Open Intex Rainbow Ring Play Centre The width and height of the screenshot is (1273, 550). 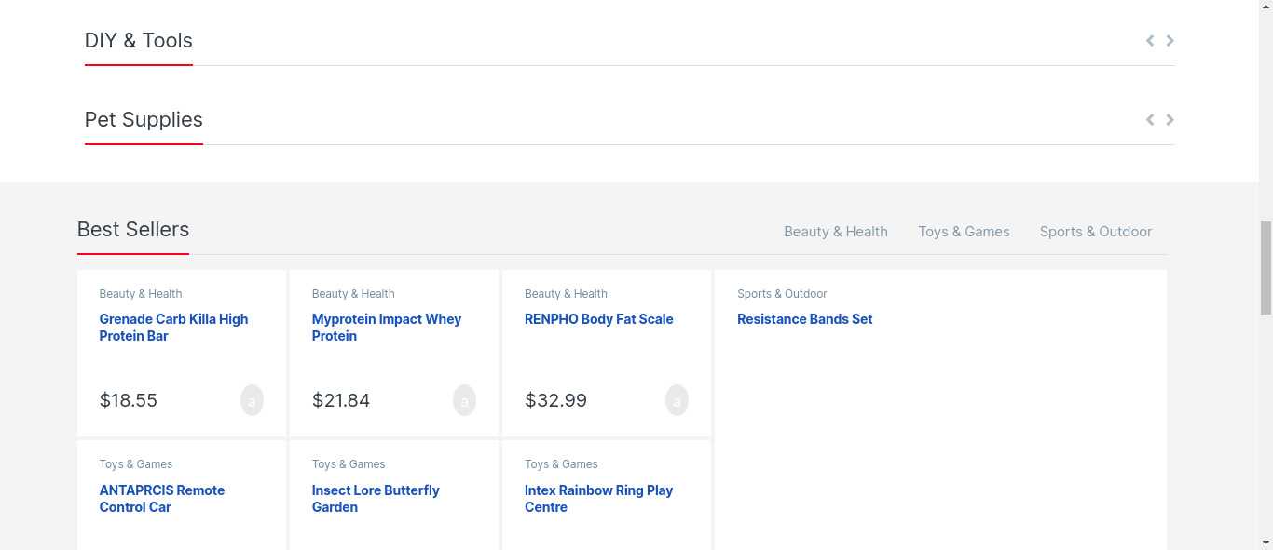click(x=597, y=499)
